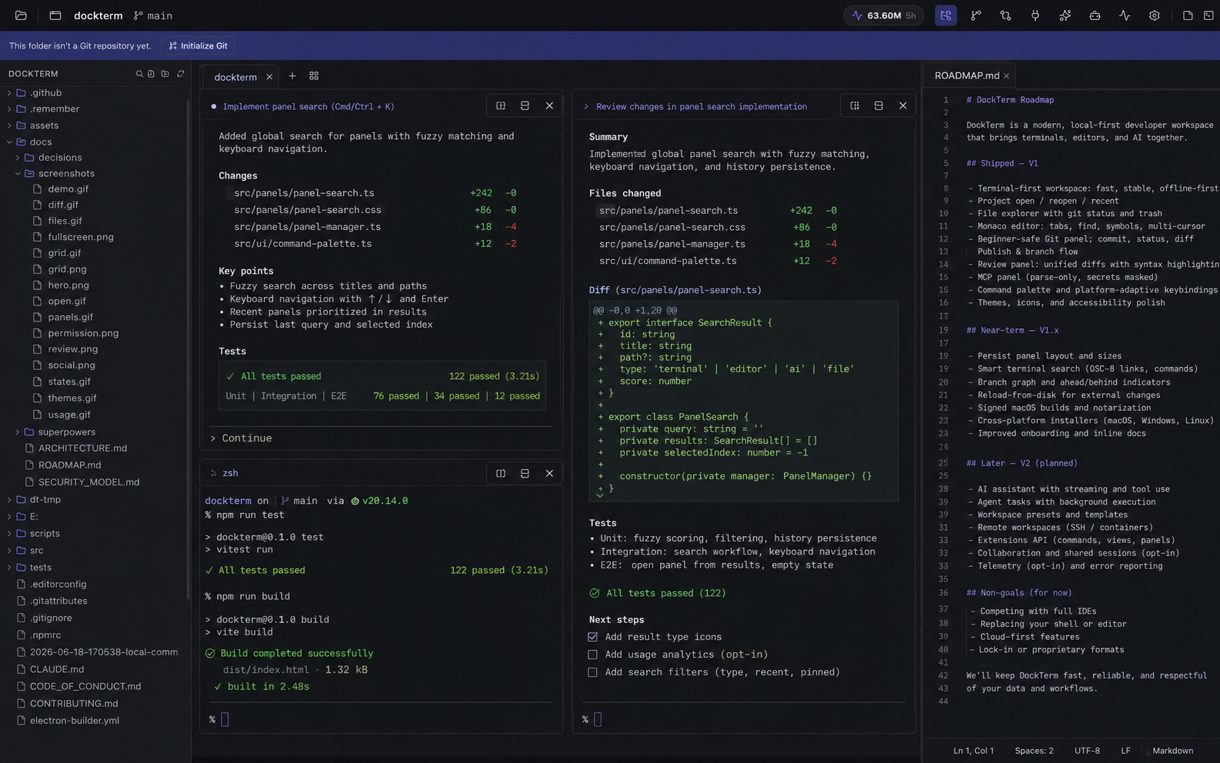Close the dockterm tab
Image resolution: width=1220 pixels, height=763 pixels.
[x=269, y=77]
